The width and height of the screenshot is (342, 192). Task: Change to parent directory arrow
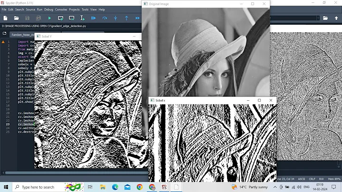(x=336, y=18)
